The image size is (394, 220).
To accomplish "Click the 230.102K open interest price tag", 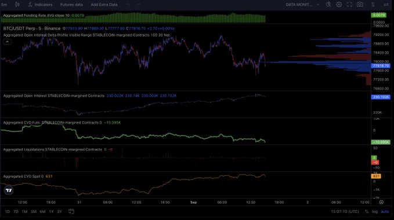I will 381,97.
